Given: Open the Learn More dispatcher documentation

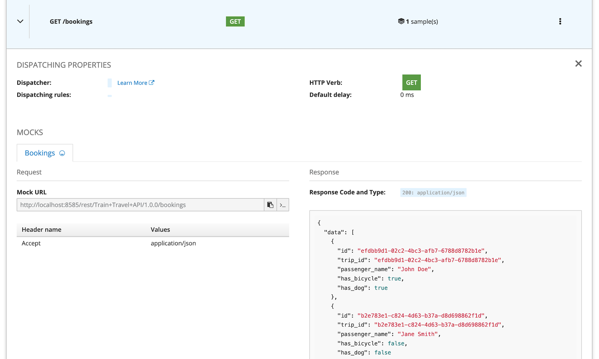Looking at the screenshot, I should 132,82.
